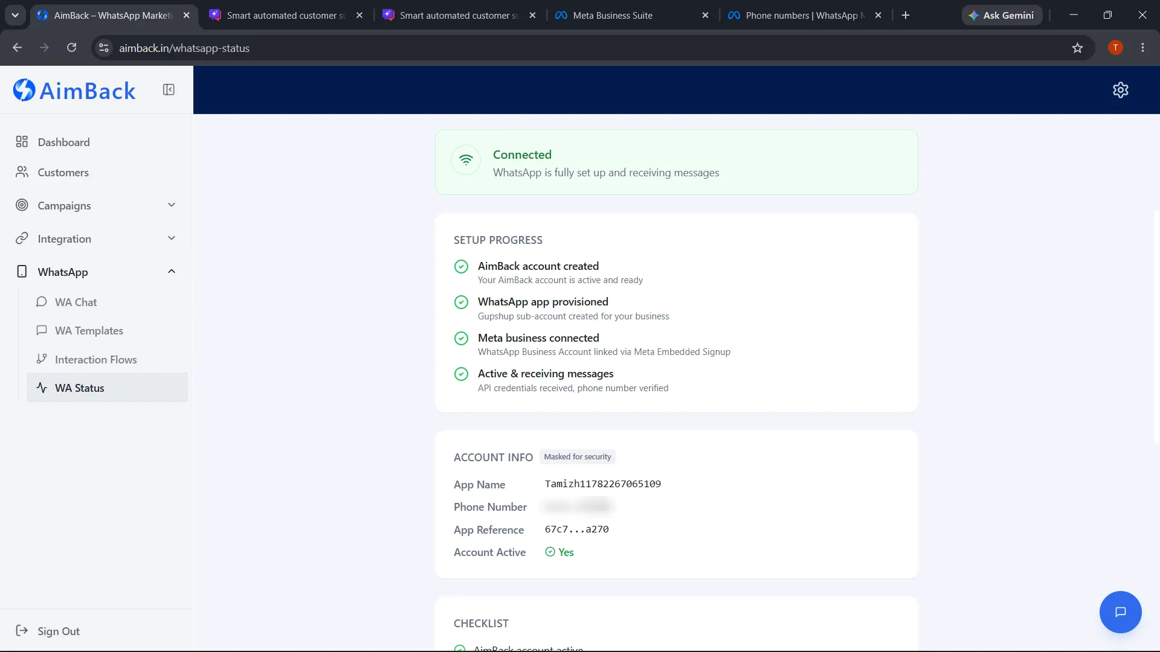The height and width of the screenshot is (652, 1160).
Task: Click the green check next to Yes
Action: pos(550,552)
